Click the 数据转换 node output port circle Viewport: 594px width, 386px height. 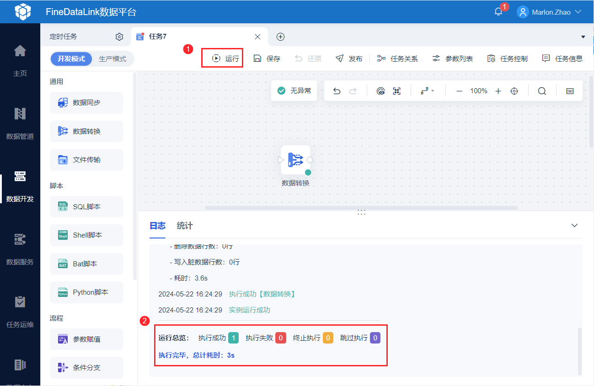pyautogui.click(x=310, y=160)
